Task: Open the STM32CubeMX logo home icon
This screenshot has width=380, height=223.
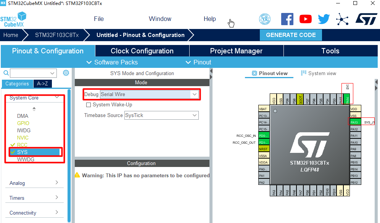Action: pyautogui.click(x=13, y=19)
